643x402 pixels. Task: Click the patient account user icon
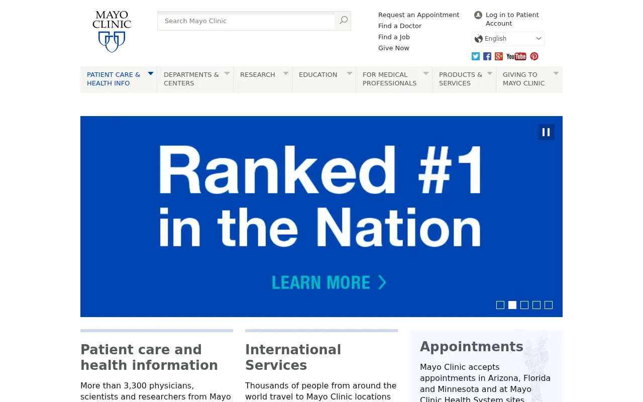pos(478,15)
